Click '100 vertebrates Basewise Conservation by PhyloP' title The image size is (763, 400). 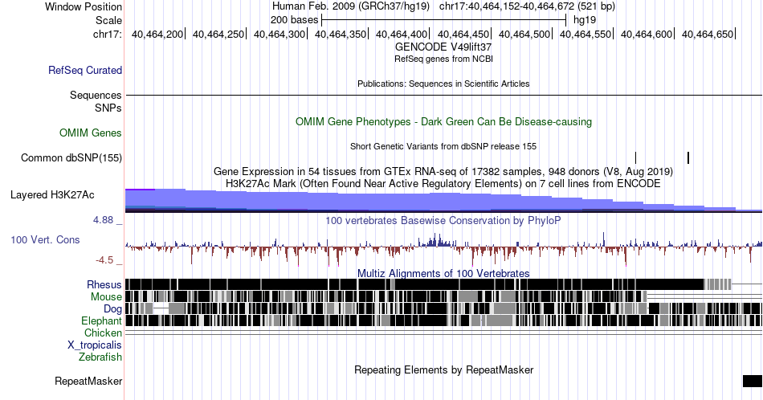(443, 220)
